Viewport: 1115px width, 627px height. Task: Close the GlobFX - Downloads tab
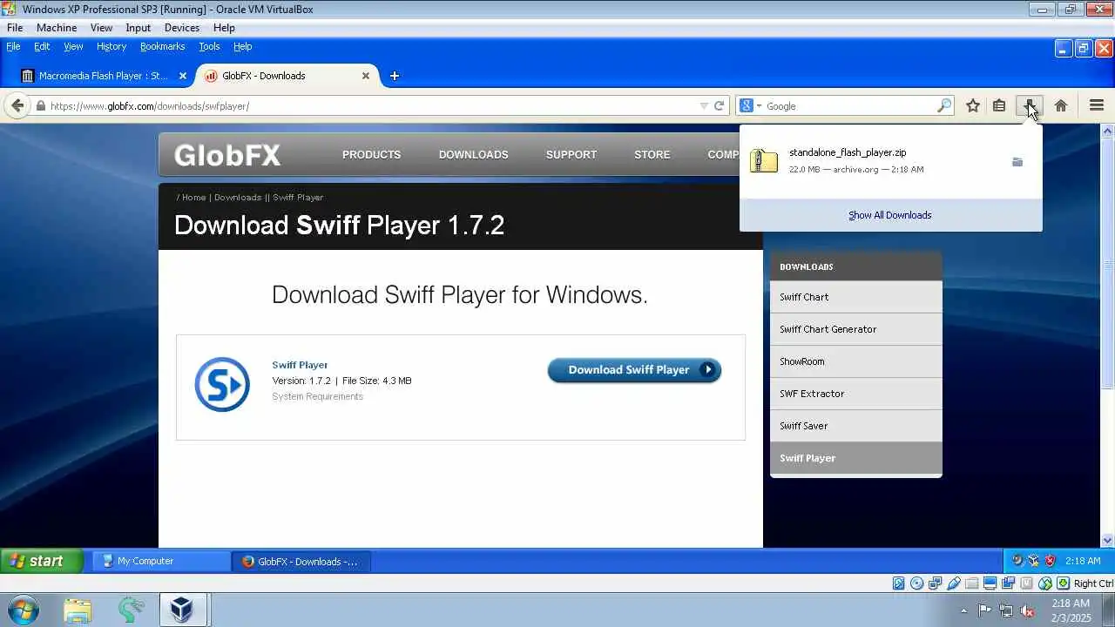pos(366,76)
